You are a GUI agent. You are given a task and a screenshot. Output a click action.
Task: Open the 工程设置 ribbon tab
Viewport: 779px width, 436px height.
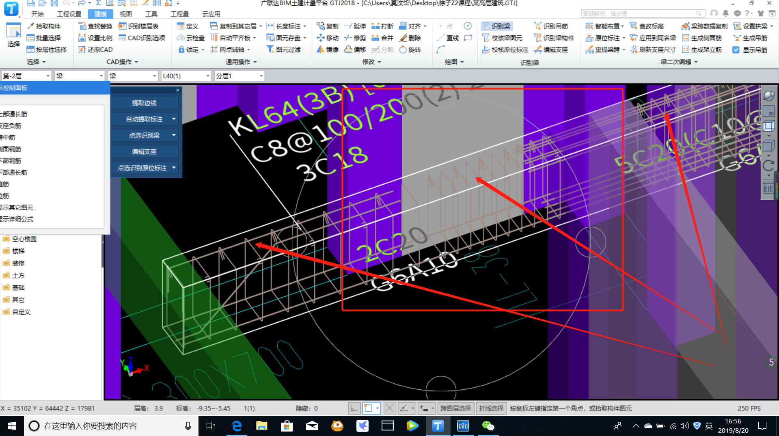click(69, 14)
